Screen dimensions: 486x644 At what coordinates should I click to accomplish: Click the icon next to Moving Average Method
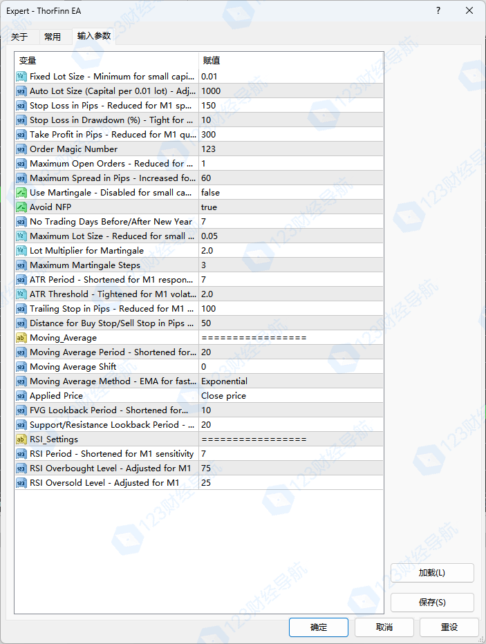pos(21,381)
